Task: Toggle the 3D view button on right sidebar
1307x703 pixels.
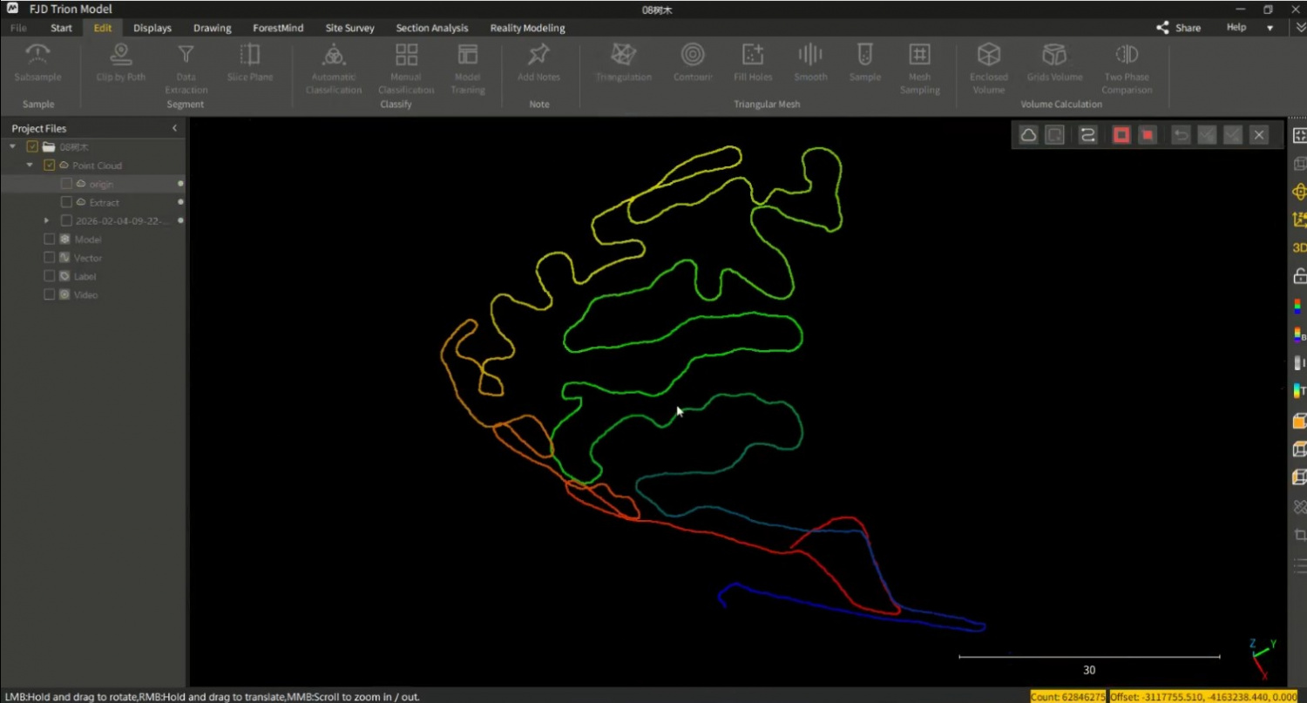Action: (x=1298, y=247)
